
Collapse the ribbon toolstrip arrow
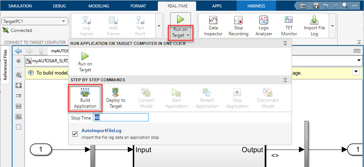click(359, 42)
